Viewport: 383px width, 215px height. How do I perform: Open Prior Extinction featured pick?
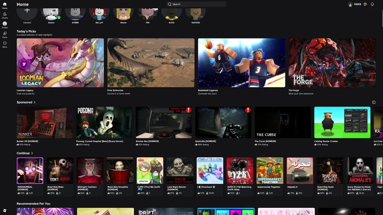151,63
